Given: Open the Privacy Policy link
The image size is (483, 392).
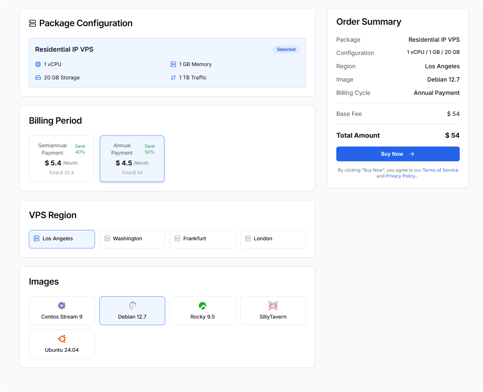Looking at the screenshot, I should (400, 176).
